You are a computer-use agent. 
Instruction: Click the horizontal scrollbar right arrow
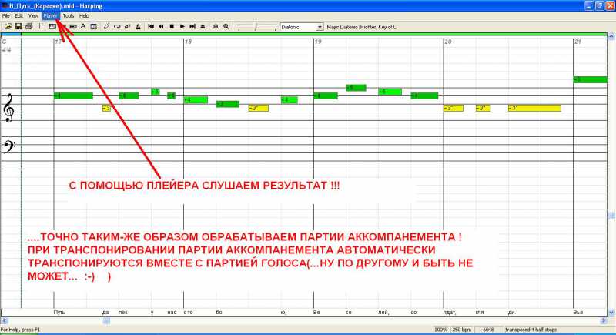tap(604, 321)
